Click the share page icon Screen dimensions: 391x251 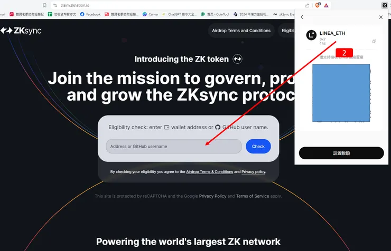point(306,5)
